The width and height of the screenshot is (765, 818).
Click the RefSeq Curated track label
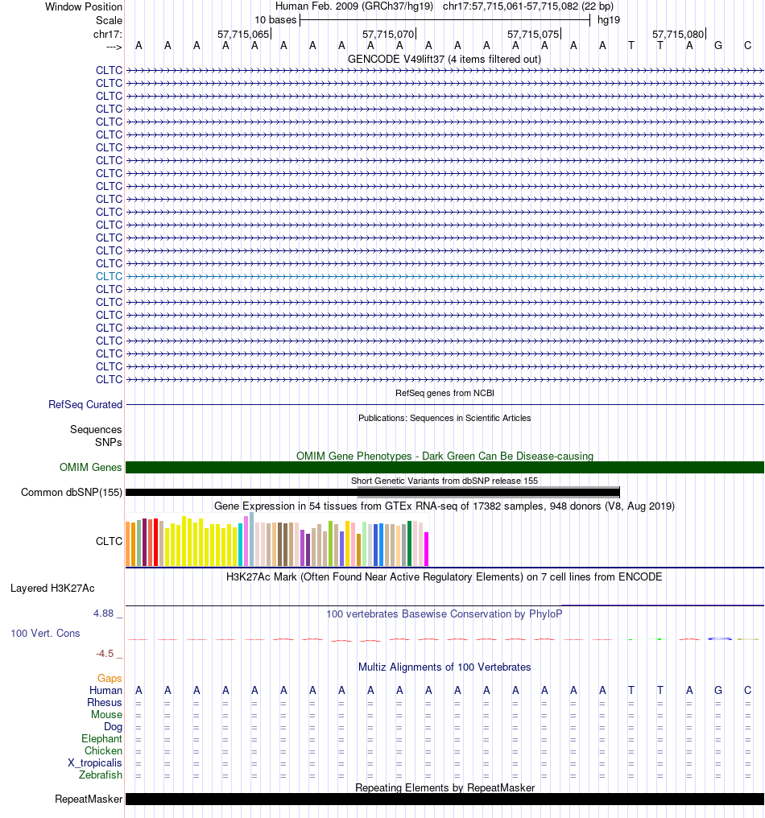point(85,404)
